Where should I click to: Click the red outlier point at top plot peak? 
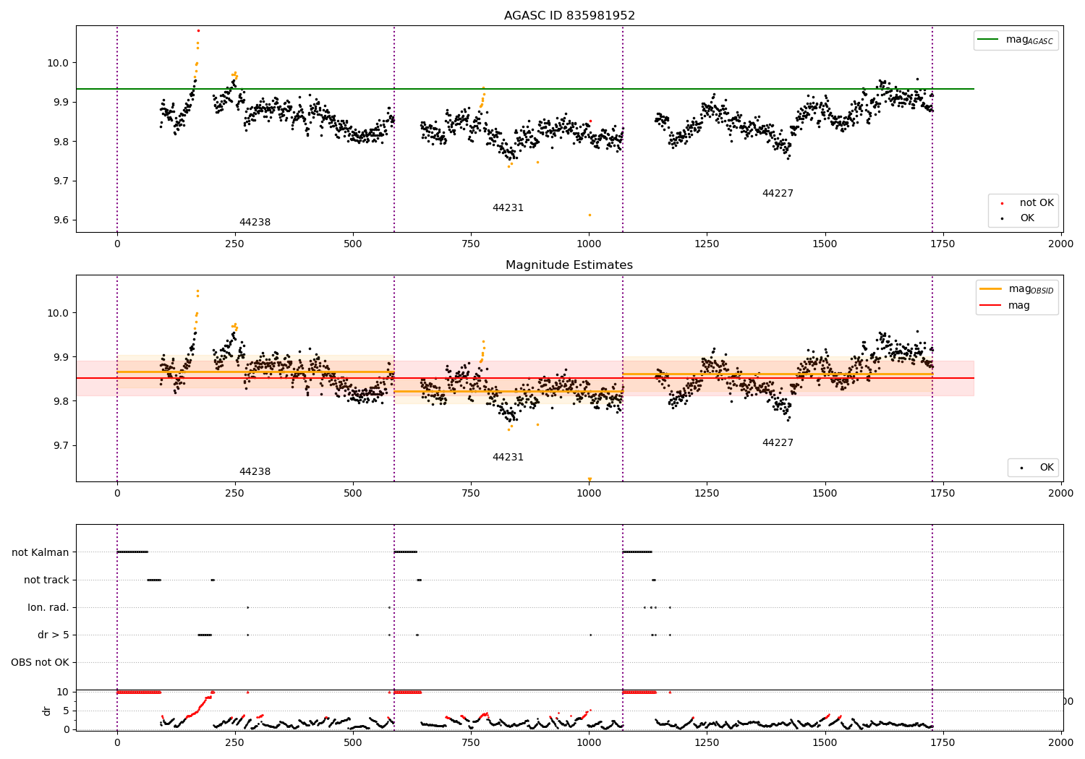(198, 30)
